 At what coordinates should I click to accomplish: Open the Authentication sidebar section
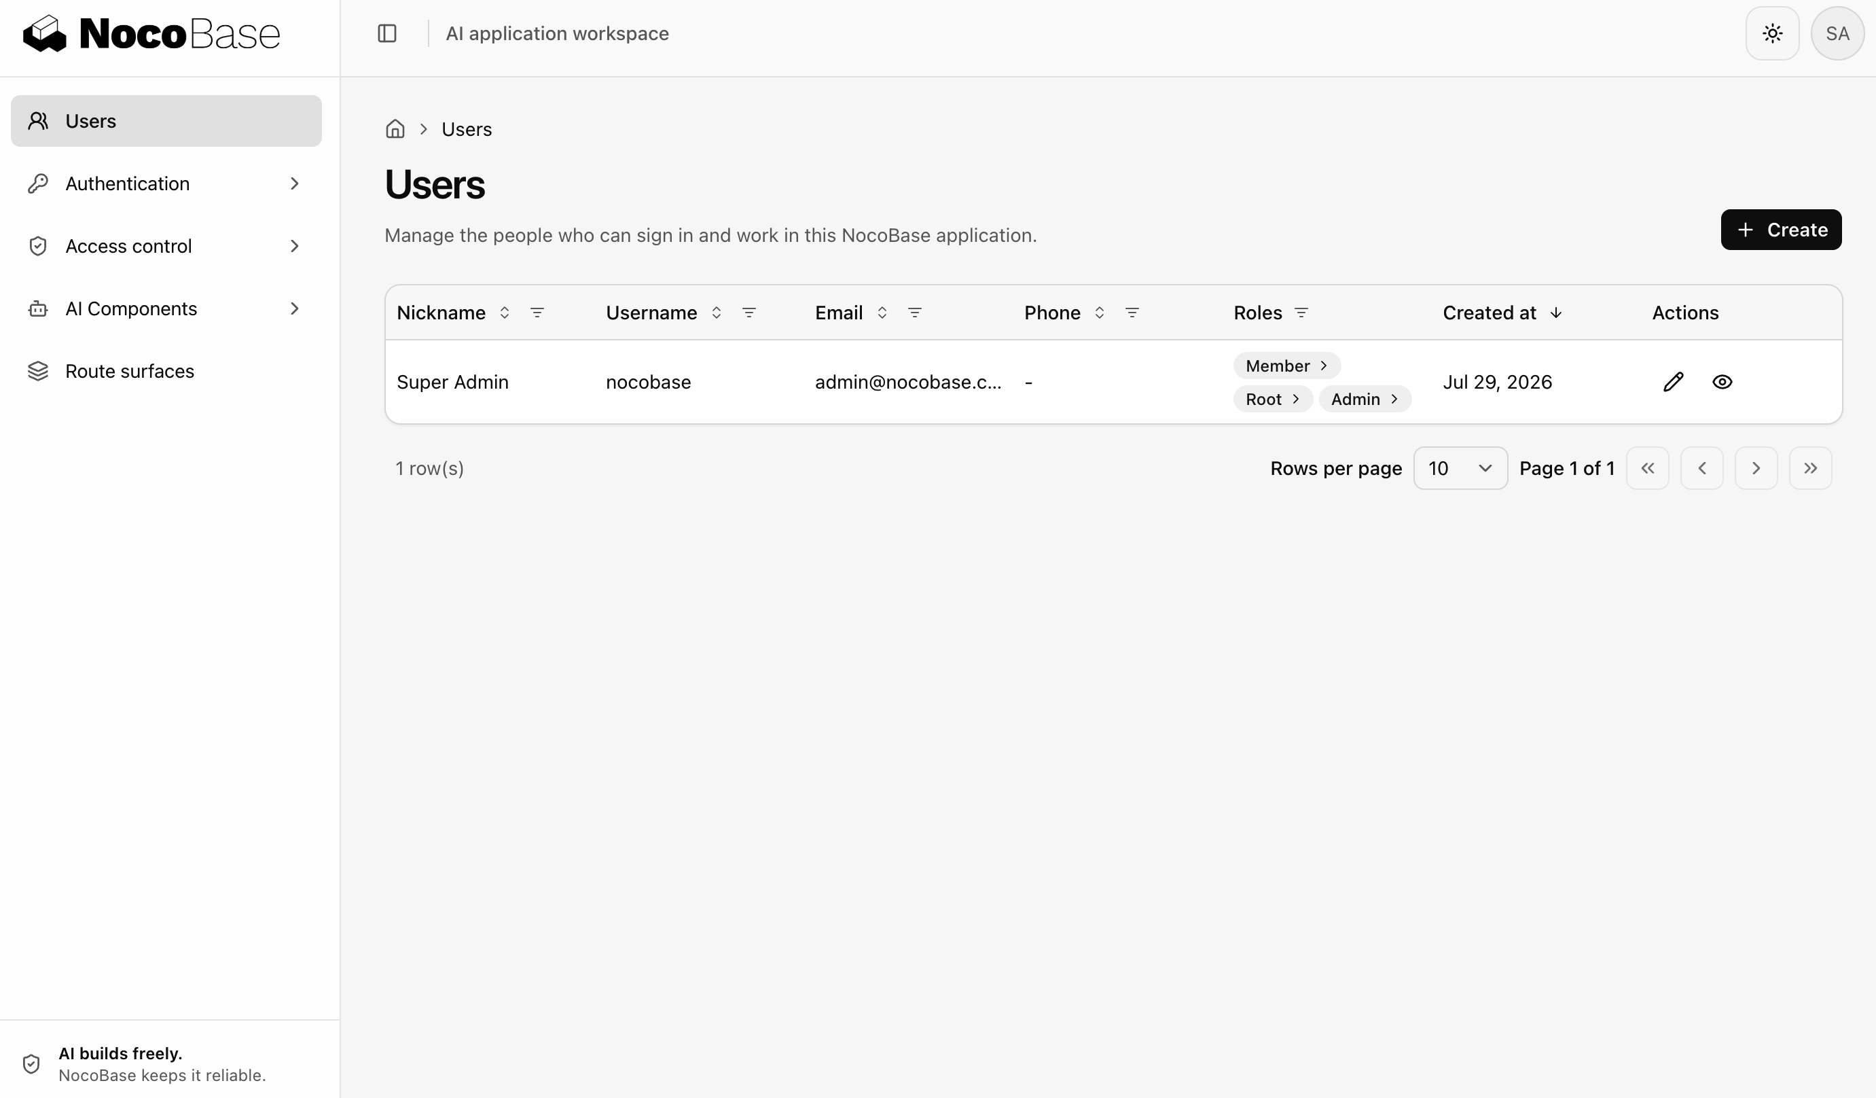[x=166, y=183]
